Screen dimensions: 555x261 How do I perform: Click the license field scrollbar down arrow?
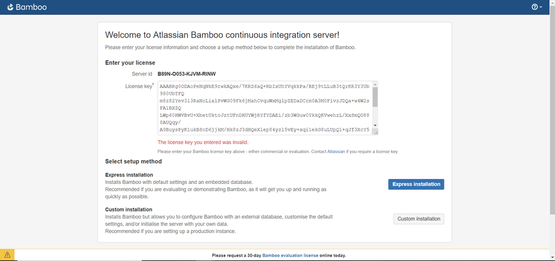(x=375, y=126)
